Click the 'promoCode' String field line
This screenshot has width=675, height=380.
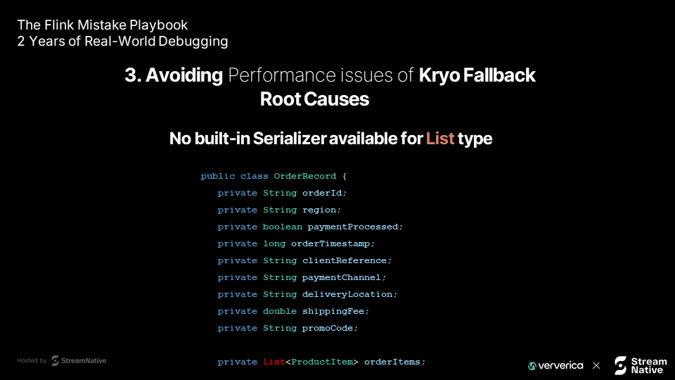pyautogui.click(x=288, y=328)
